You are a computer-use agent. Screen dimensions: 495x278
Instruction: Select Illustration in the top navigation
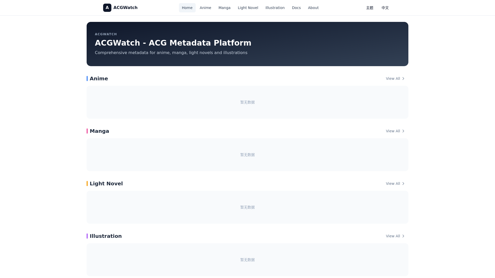[x=275, y=8]
